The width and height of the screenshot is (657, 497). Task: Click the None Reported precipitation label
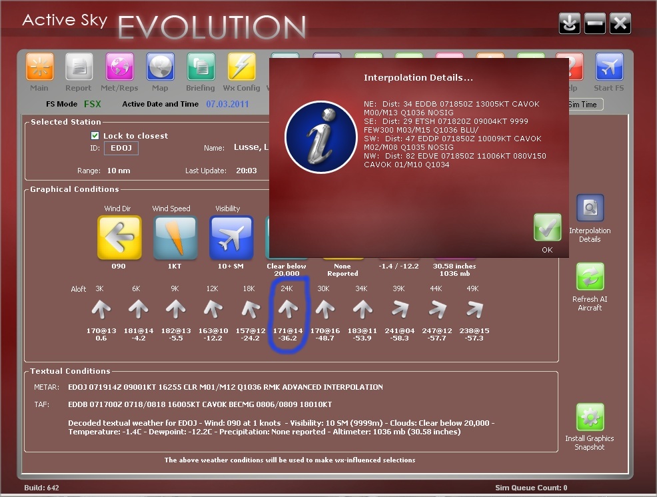(x=342, y=270)
